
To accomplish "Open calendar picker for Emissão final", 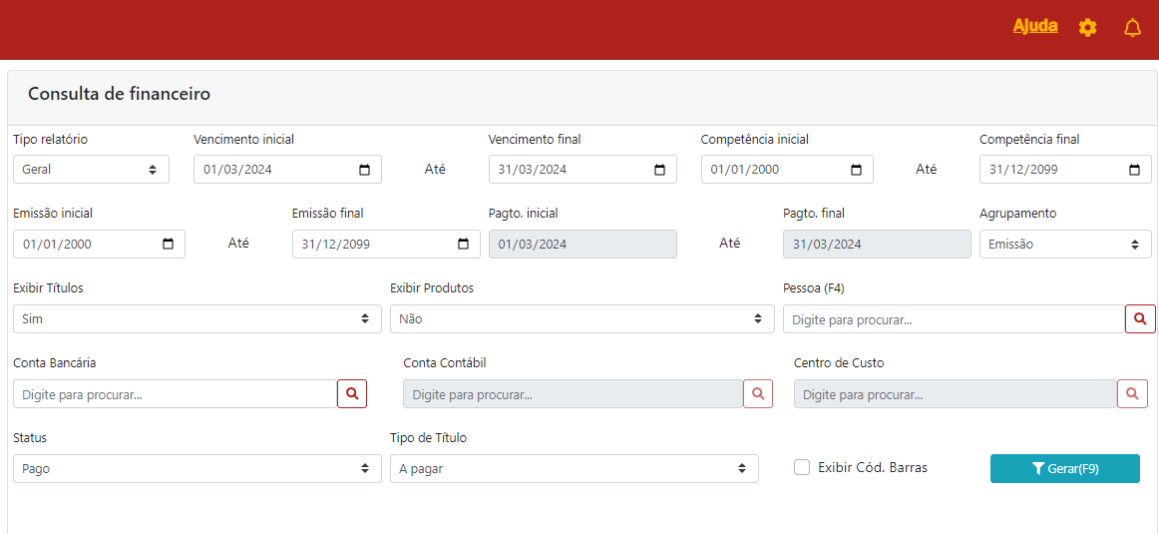I will (x=464, y=245).
